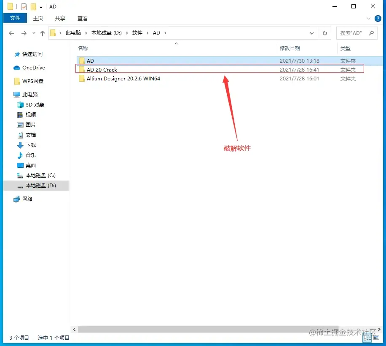The image size is (386, 346).
Task: Switch to details view button
Action: tap(367, 338)
